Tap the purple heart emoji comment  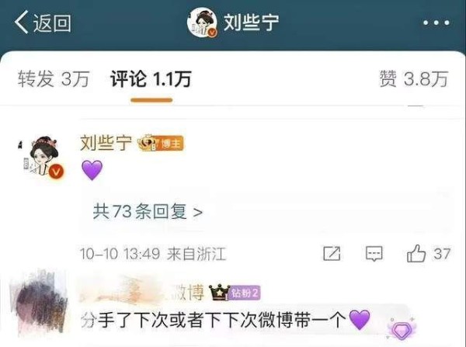(92, 170)
